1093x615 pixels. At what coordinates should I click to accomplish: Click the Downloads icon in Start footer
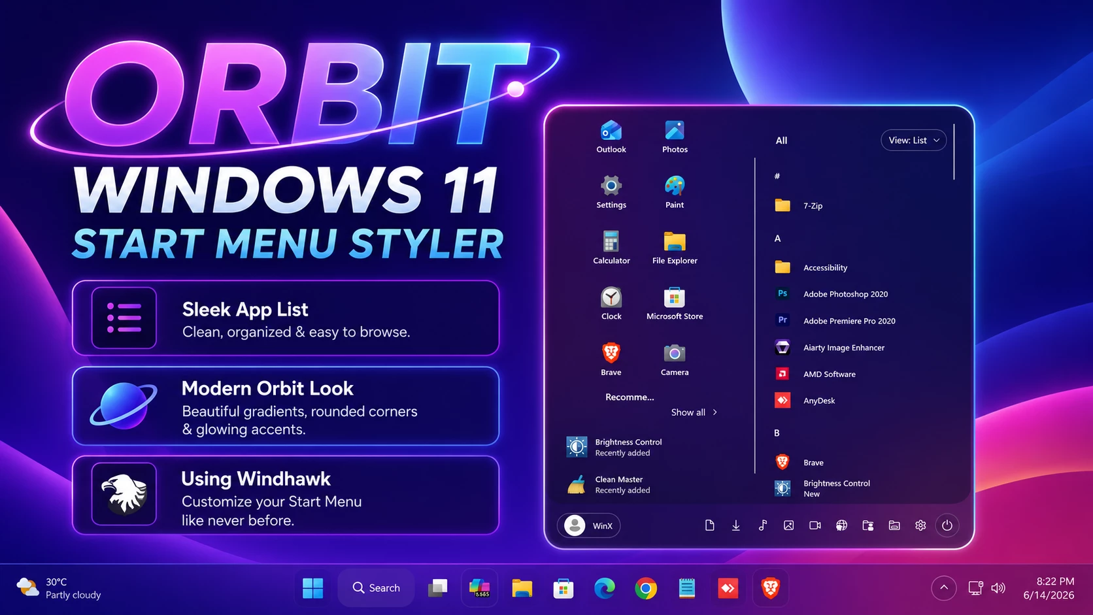736,525
